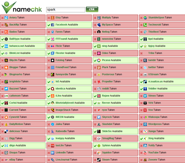The height and width of the screenshot is (163, 185).
Task: Click the Facebook site icon
Action: tap(52, 25)
